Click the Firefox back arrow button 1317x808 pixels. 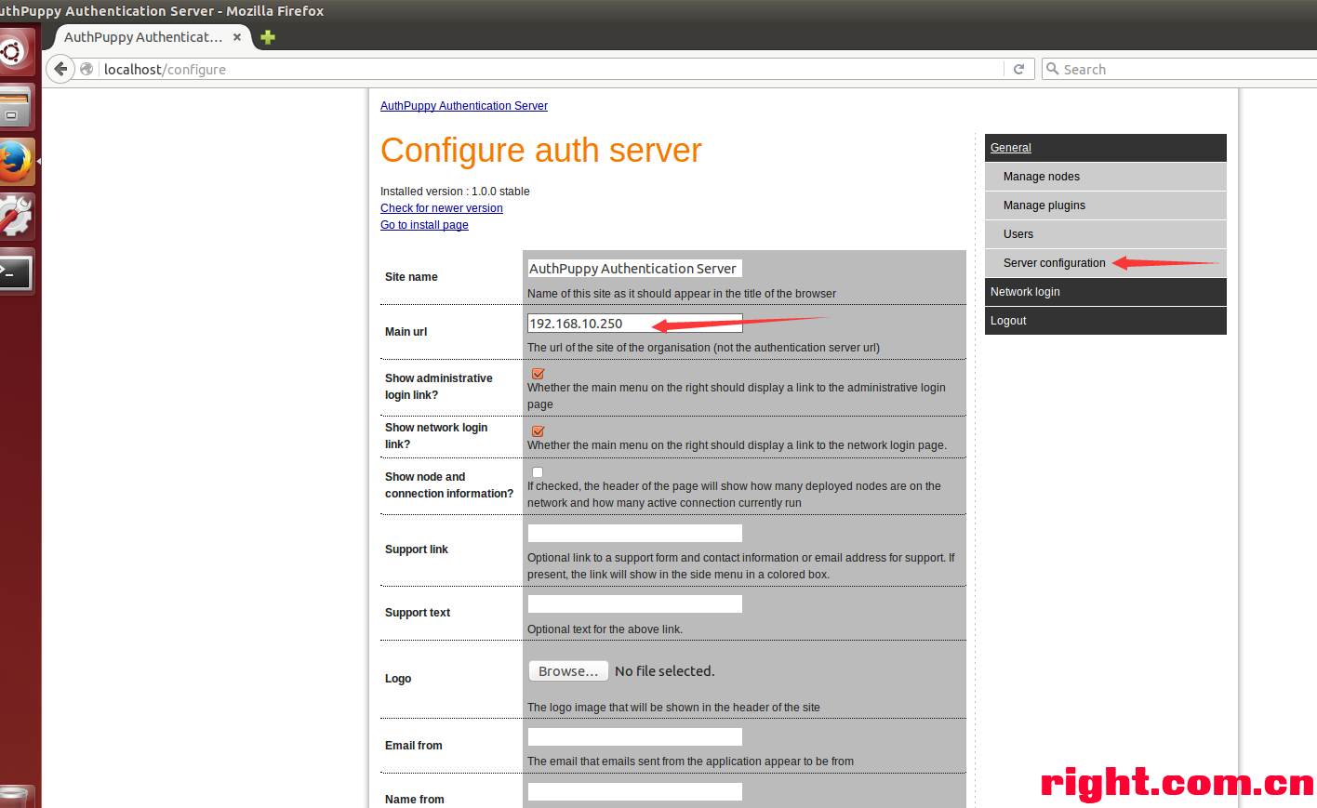coord(60,69)
